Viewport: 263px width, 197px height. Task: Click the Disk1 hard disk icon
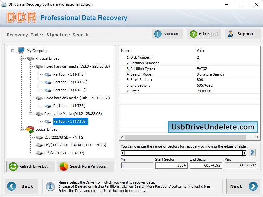(x=39, y=98)
